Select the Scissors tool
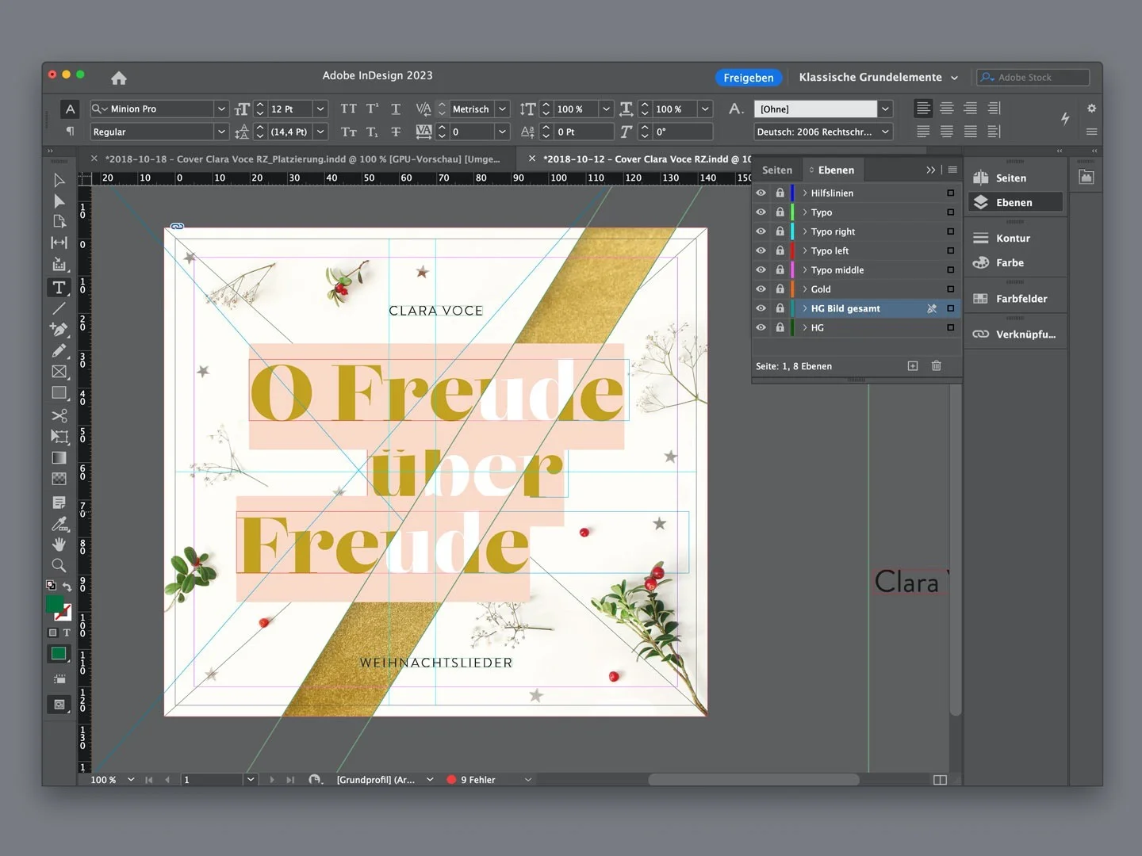 coord(59,415)
